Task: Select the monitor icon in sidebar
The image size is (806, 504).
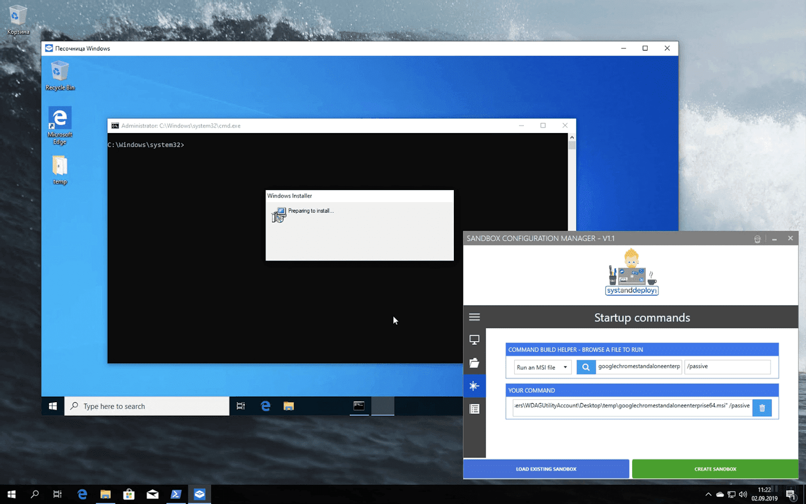Action: click(x=474, y=340)
